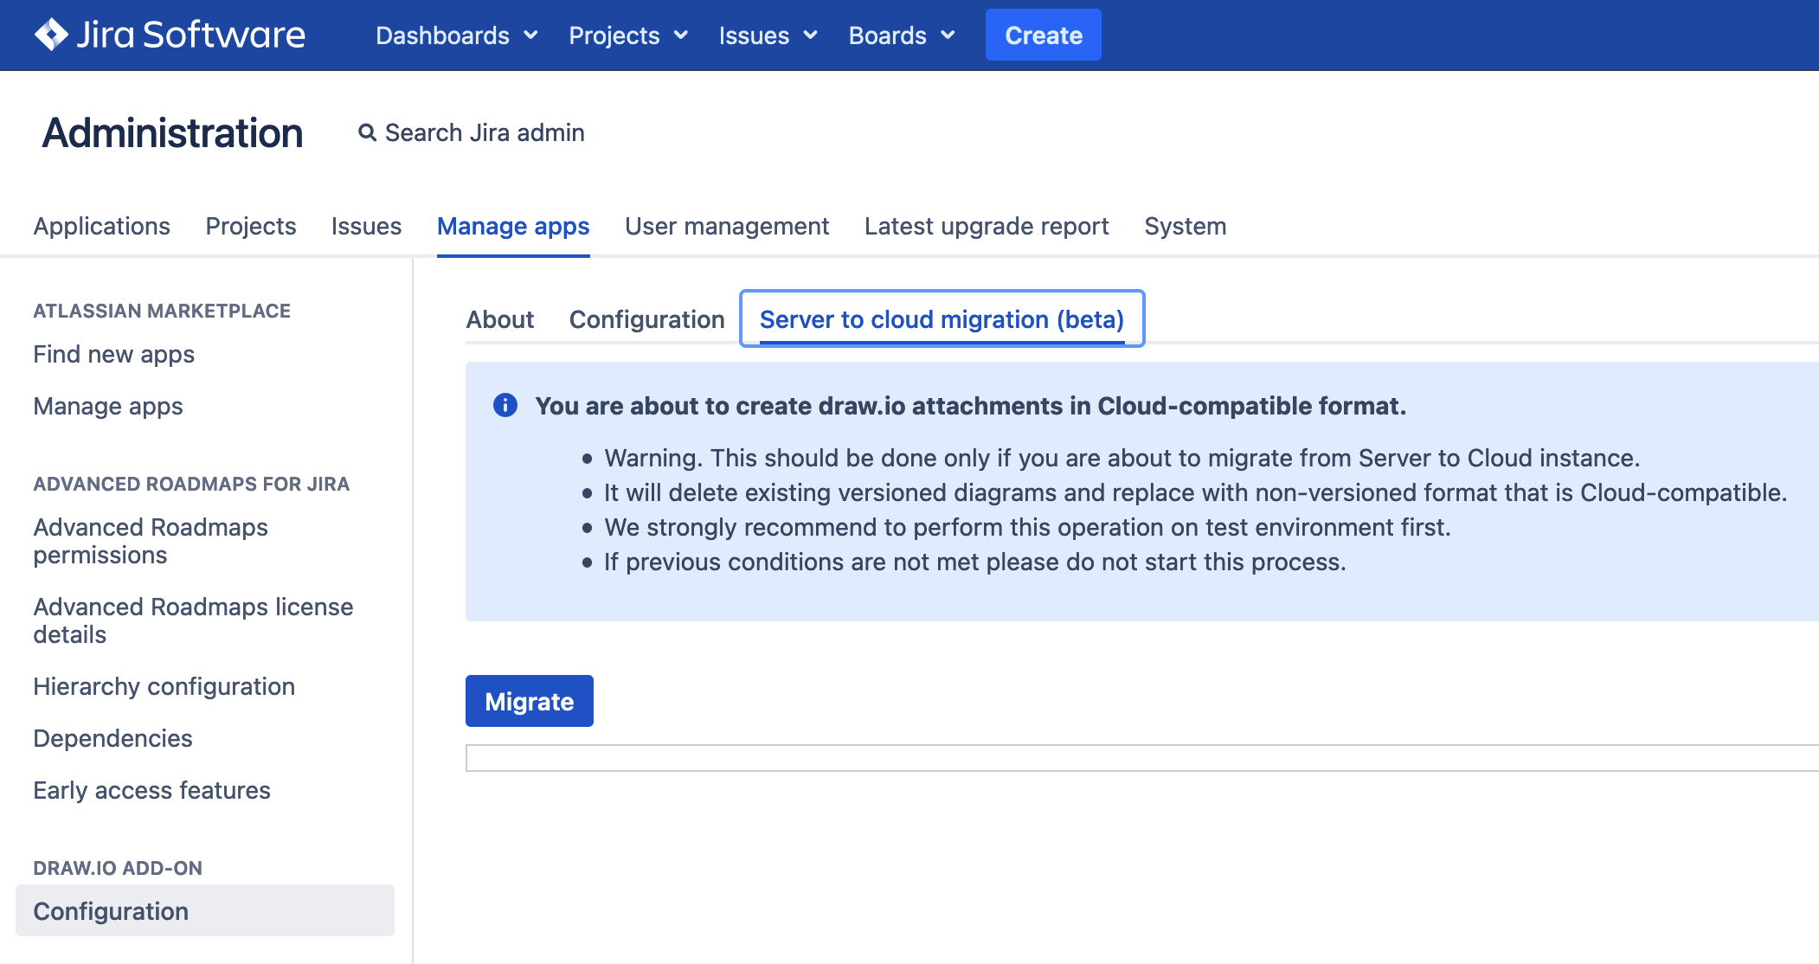
Task: Click the search magnifier icon
Action: (x=366, y=132)
